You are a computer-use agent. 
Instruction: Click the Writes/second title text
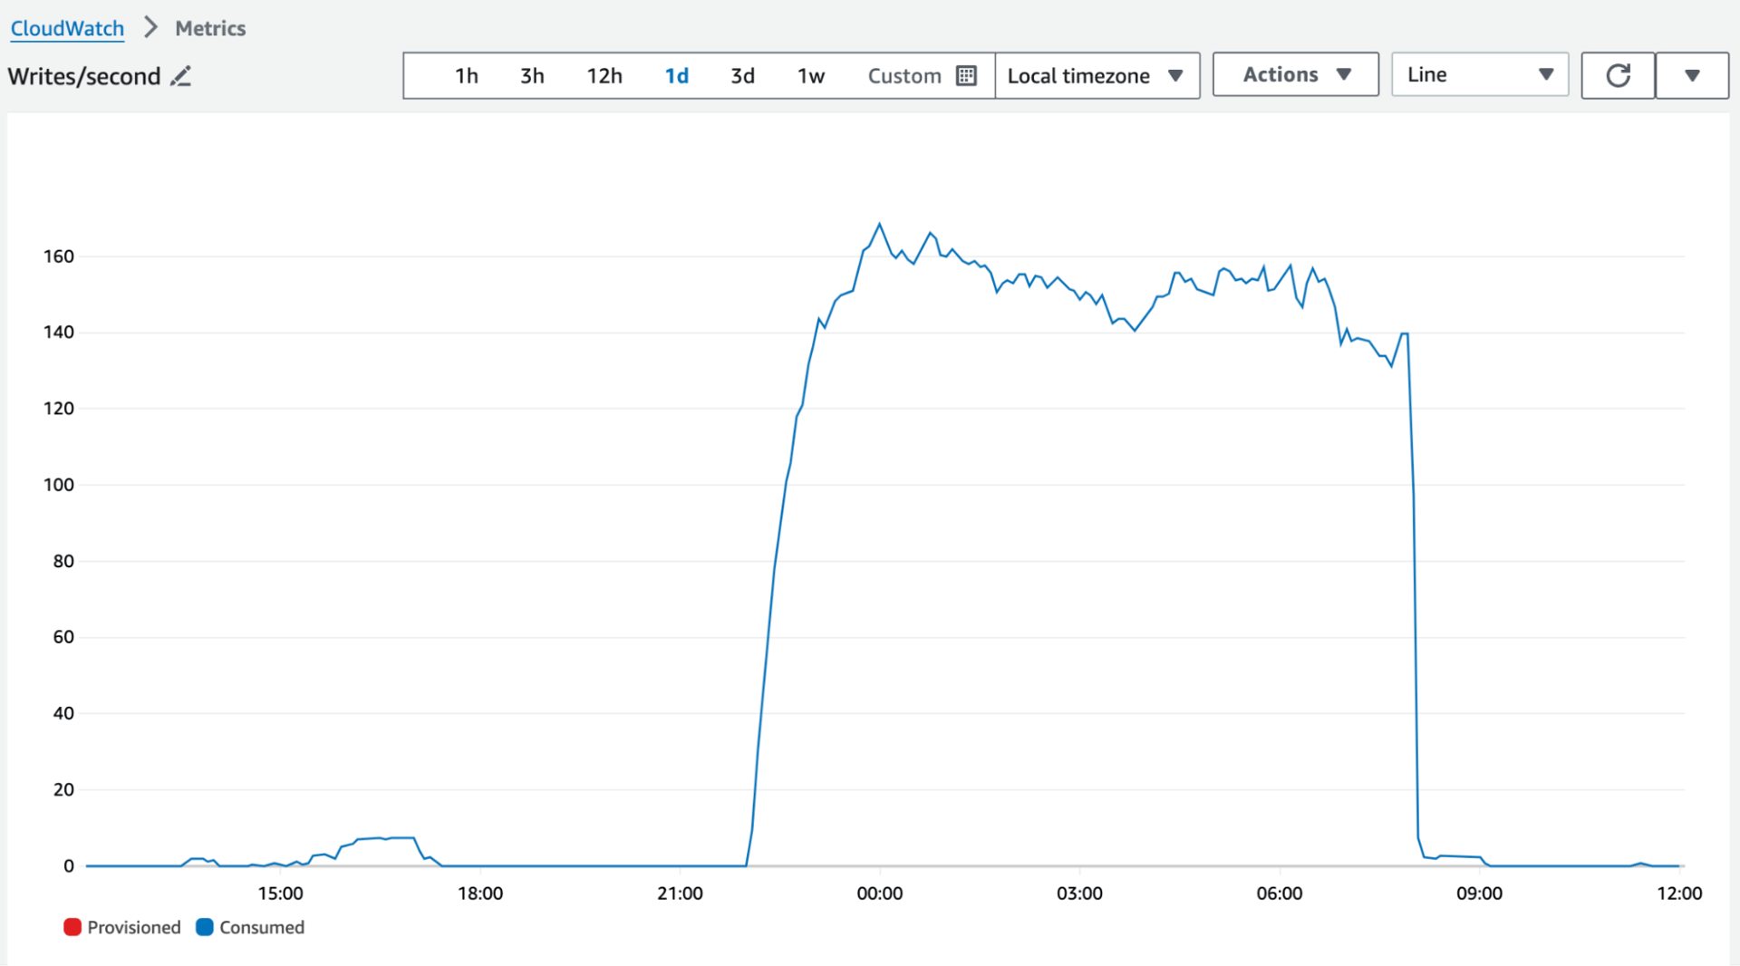[x=84, y=76]
